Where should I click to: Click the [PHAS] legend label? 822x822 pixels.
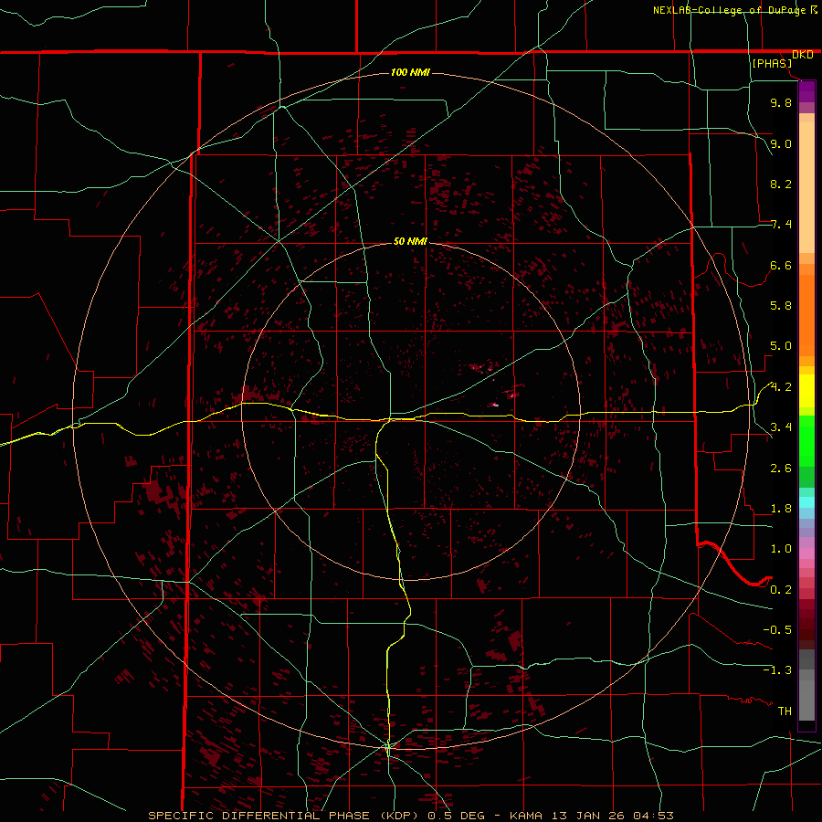[772, 64]
